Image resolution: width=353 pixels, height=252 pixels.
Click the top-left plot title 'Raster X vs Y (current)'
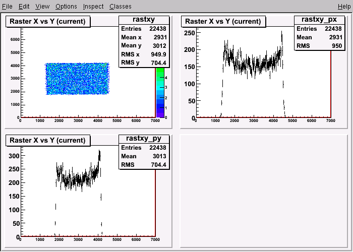point(48,21)
